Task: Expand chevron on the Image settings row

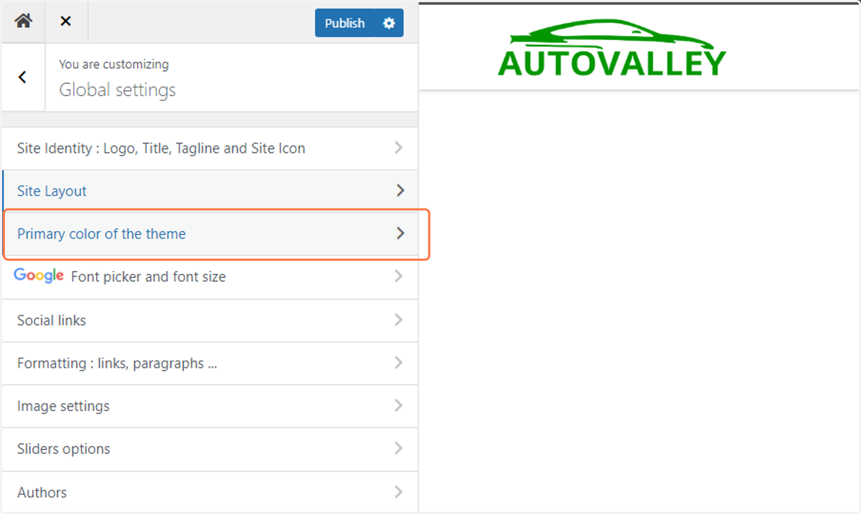Action: 399,406
